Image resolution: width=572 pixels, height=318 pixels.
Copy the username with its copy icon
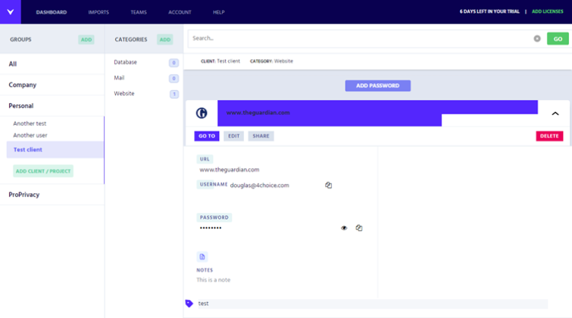tap(328, 185)
